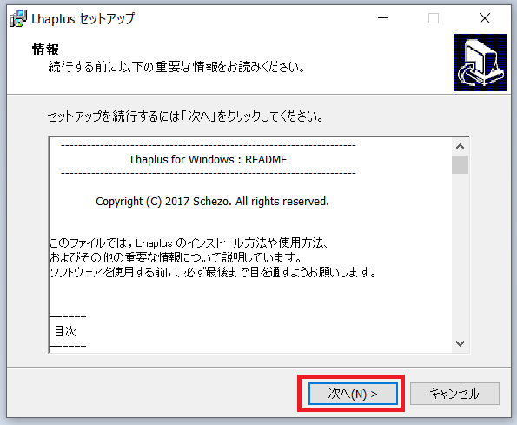This screenshot has height=425, width=517.
Task: Click the 'セットアップを続行するには' instruction text
Action: click(x=185, y=116)
